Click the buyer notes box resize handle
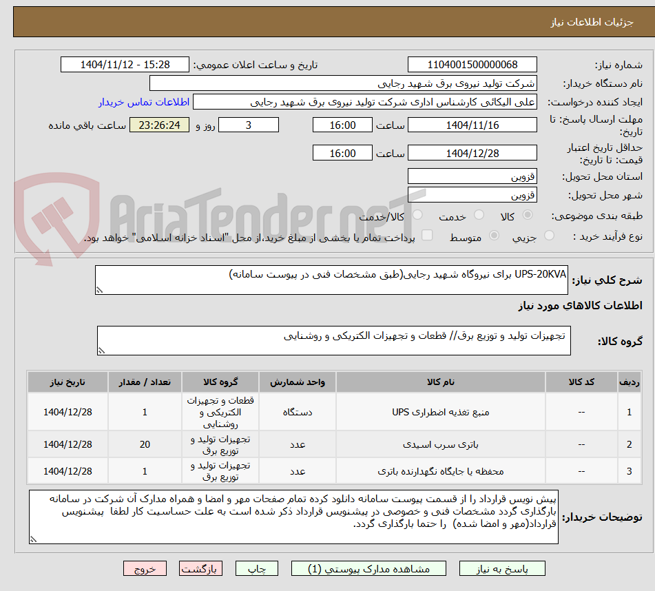Screen dimensions: 655x591 [x=34, y=539]
